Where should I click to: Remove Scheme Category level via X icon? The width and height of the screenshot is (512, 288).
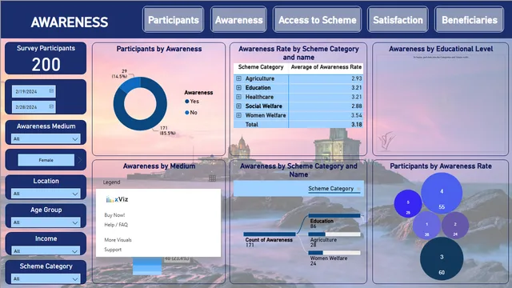click(358, 189)
